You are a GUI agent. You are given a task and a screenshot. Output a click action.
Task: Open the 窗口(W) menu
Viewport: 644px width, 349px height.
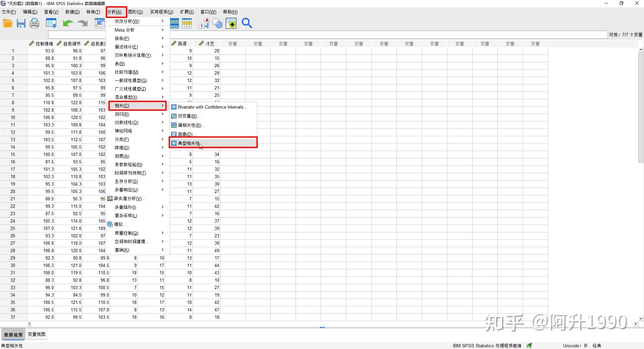(x=209, y=12)
